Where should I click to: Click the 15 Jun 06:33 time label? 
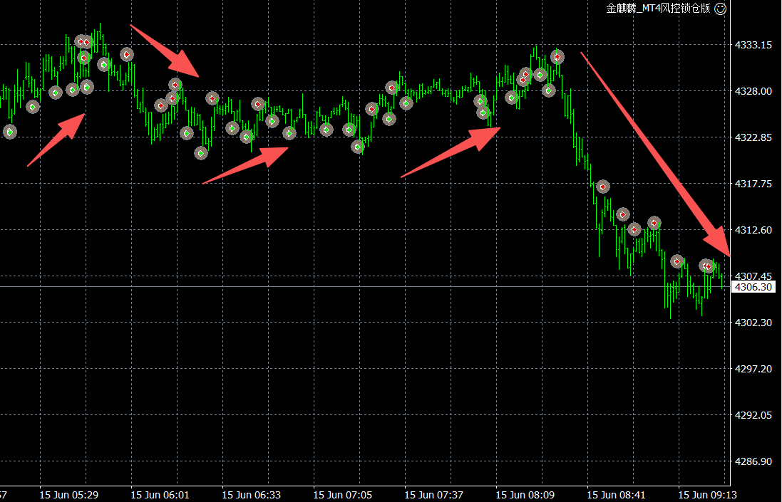(x=252, y=496)
